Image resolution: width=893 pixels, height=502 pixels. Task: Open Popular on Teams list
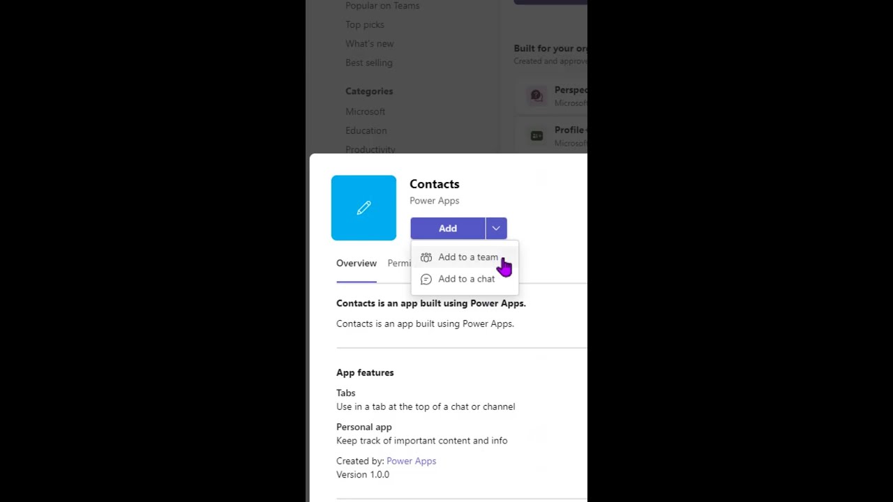click(x=382, y=6)
